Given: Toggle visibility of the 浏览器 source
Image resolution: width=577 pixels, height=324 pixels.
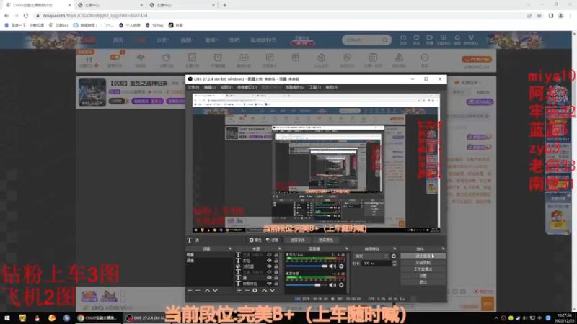Looking at the screenshot, I should 269,266.
